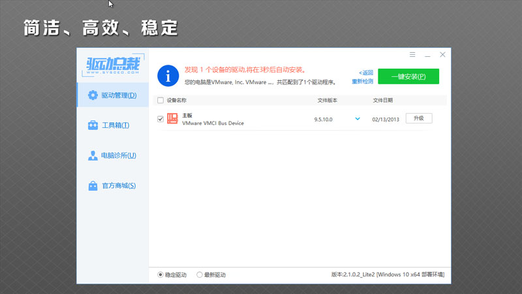Select the 稳定驱动 radio button

point(161,274)
